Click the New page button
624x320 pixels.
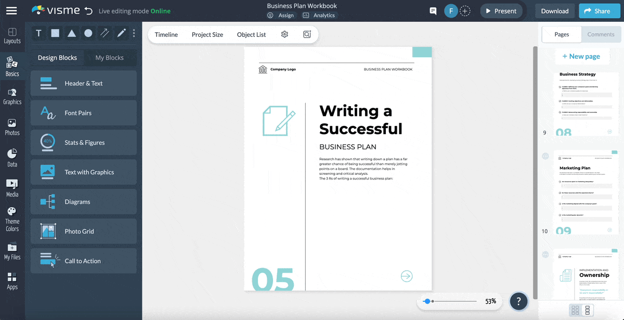[582, 56]
